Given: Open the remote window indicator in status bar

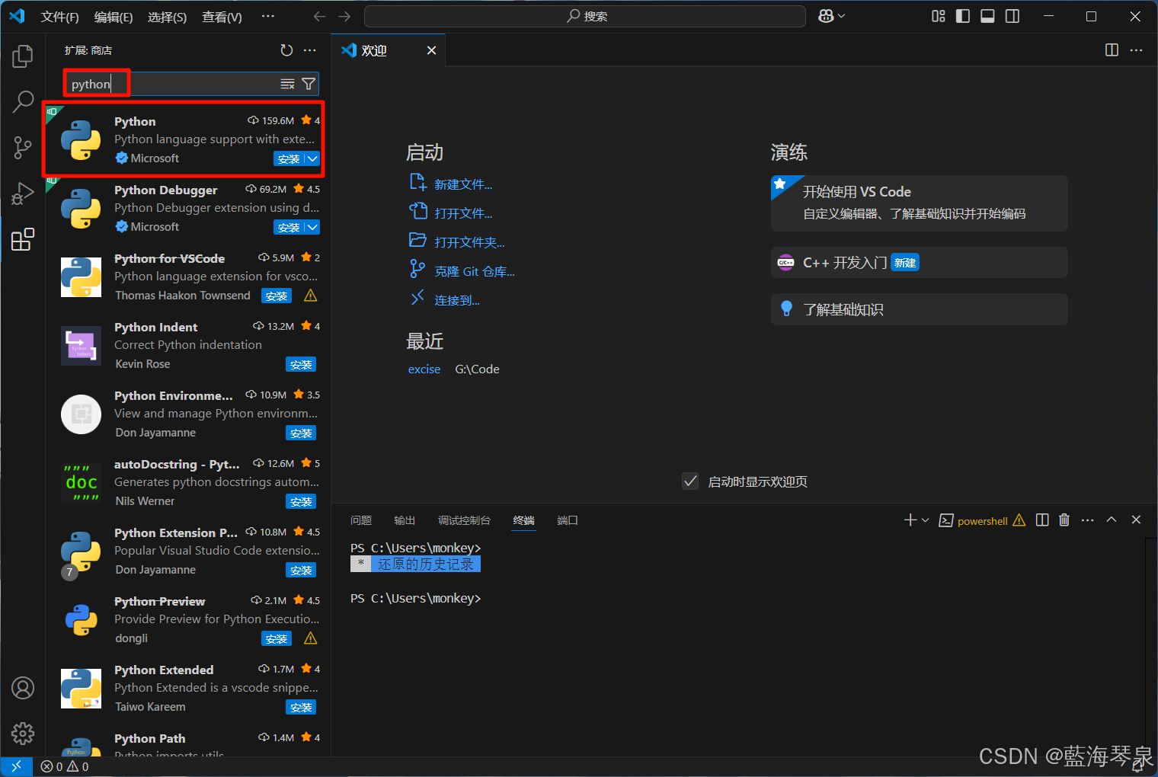Looking at the screenshot, I should coord(16,766).
